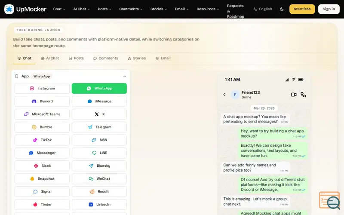This screenshot has height=215, width=344.
Task: Choose the MSN app option
Action: tap(99, 140)
